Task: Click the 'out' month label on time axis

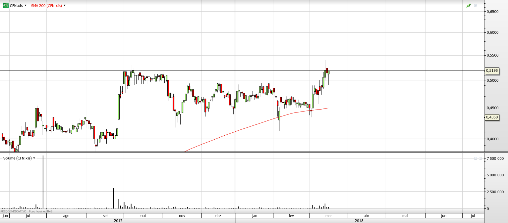Action: point(143,216)
